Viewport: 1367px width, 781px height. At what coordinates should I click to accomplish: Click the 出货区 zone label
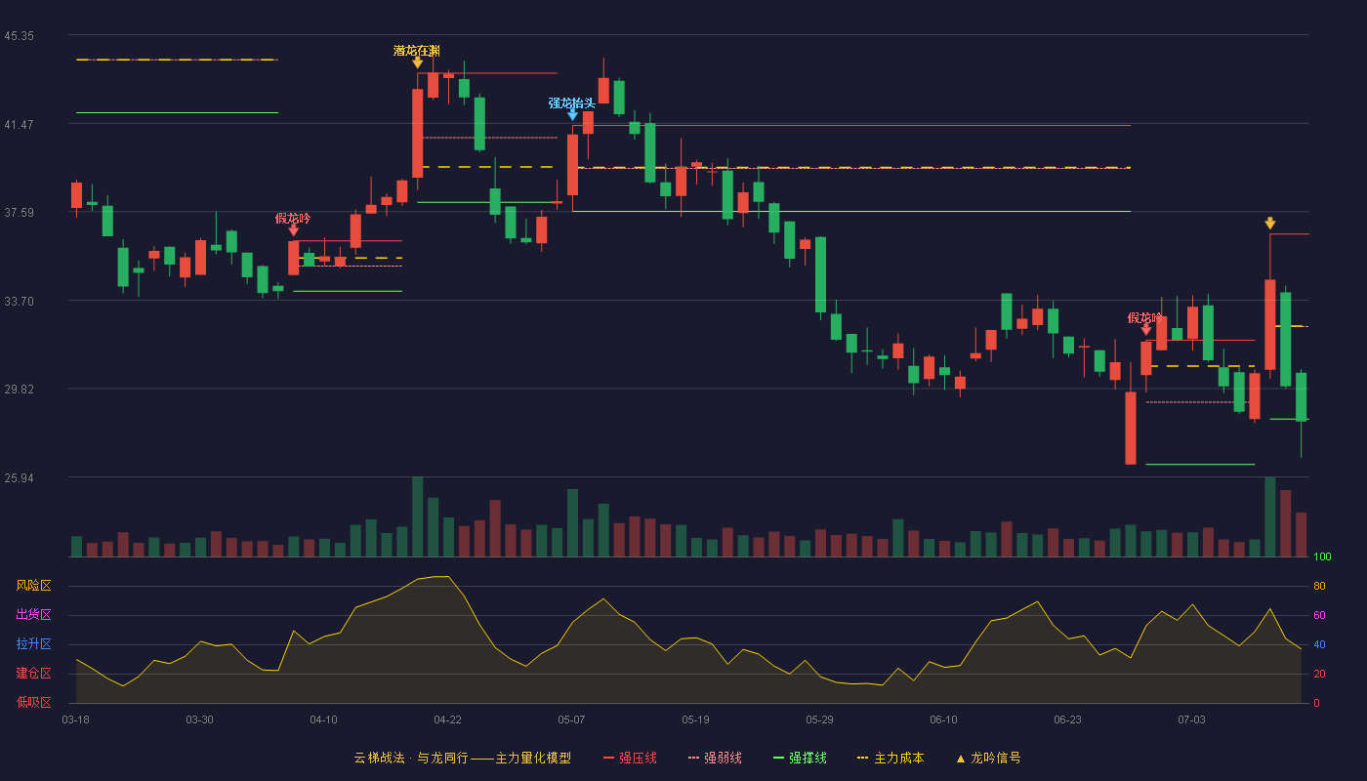[x=33, y=615]
